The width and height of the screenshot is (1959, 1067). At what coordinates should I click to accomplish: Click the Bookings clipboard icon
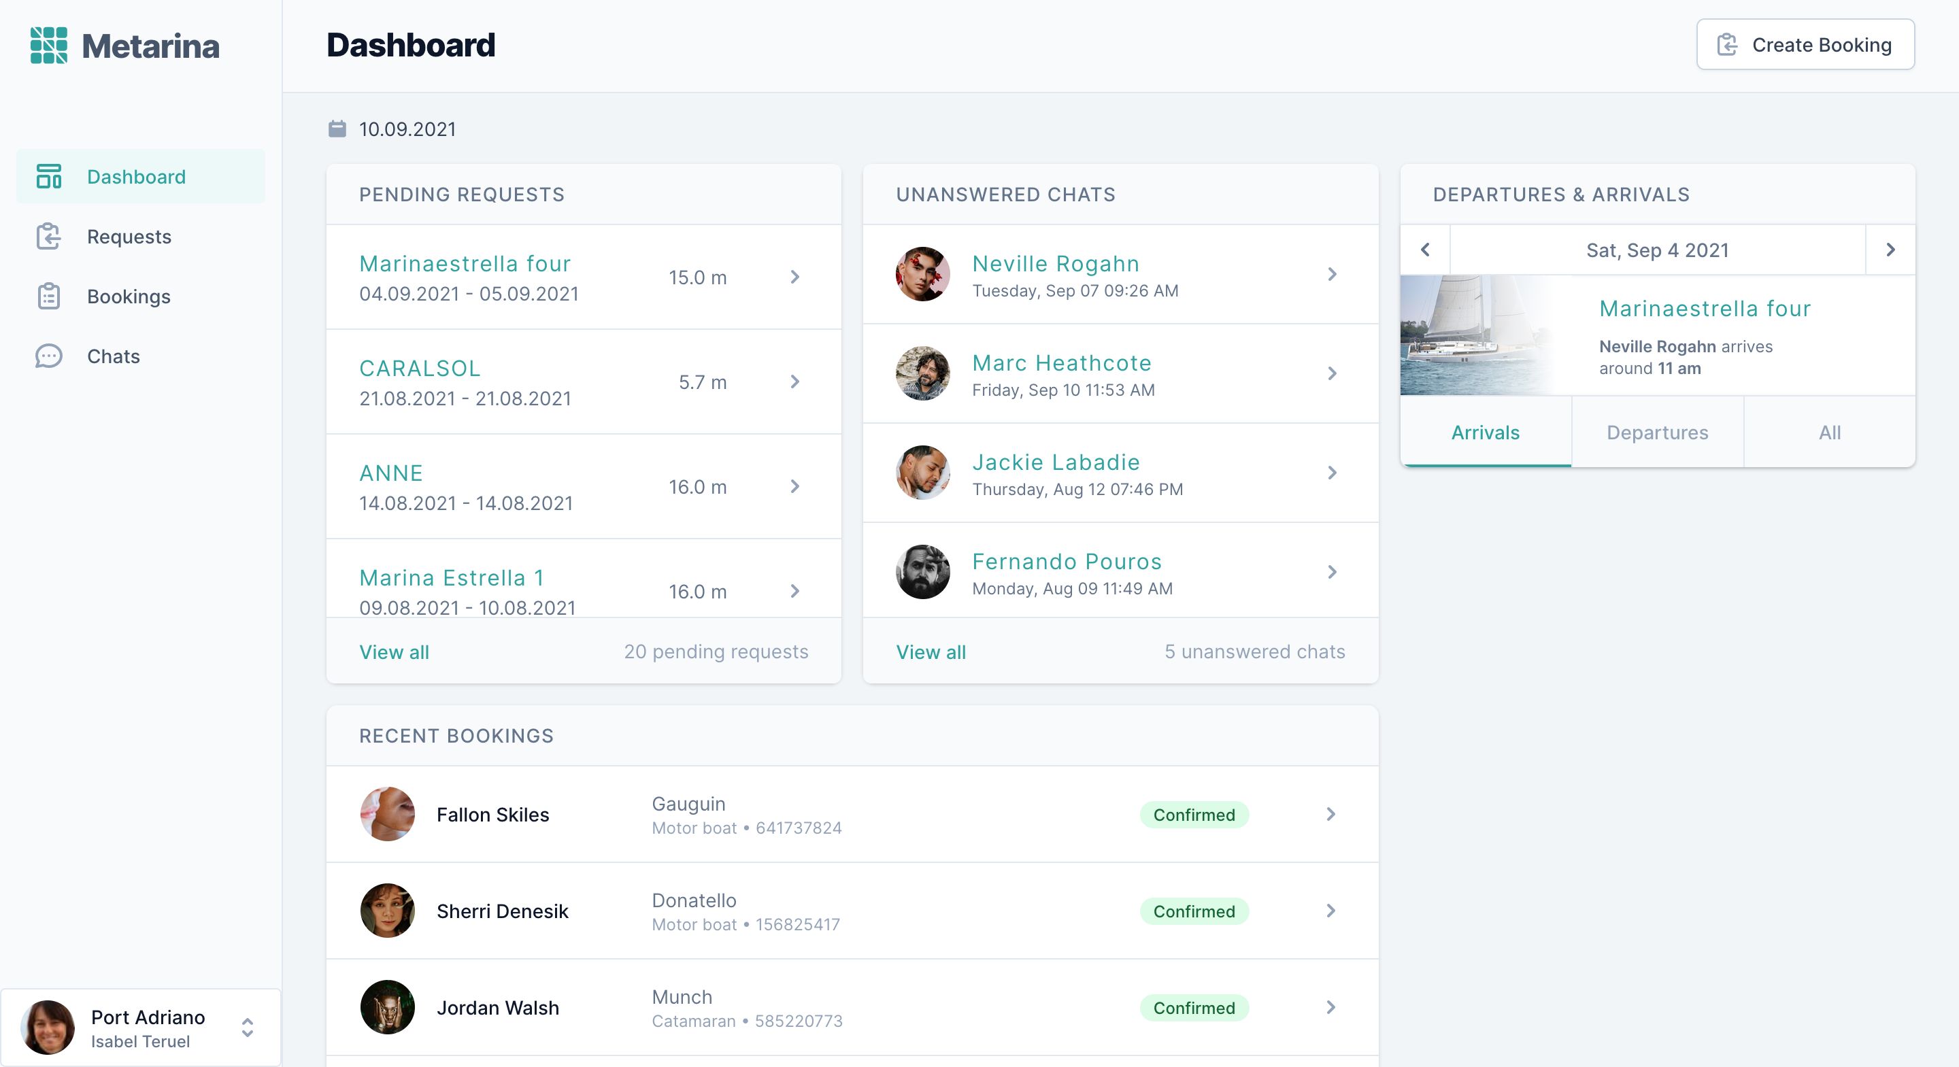pos(49,296)
